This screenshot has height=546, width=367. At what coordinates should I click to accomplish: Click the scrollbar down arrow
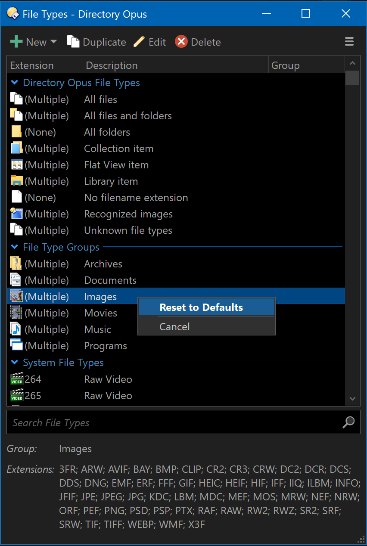(352, 399)
